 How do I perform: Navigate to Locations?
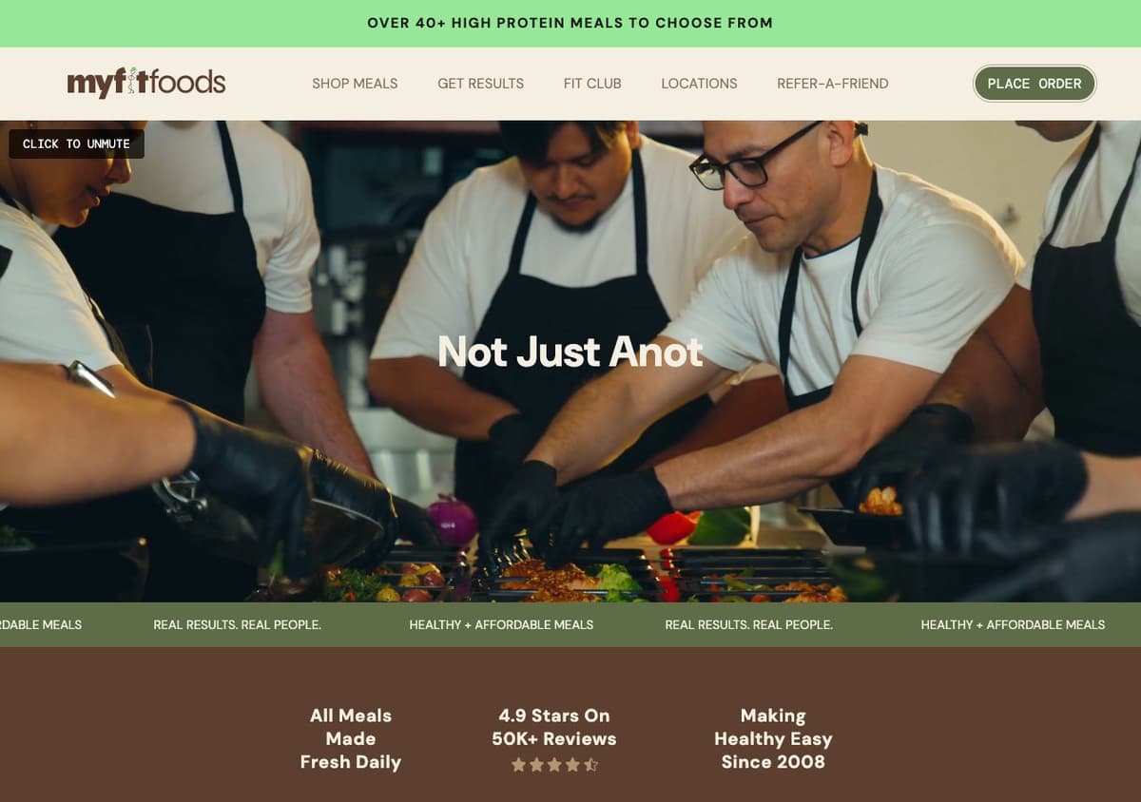click(x=699, y=84)
